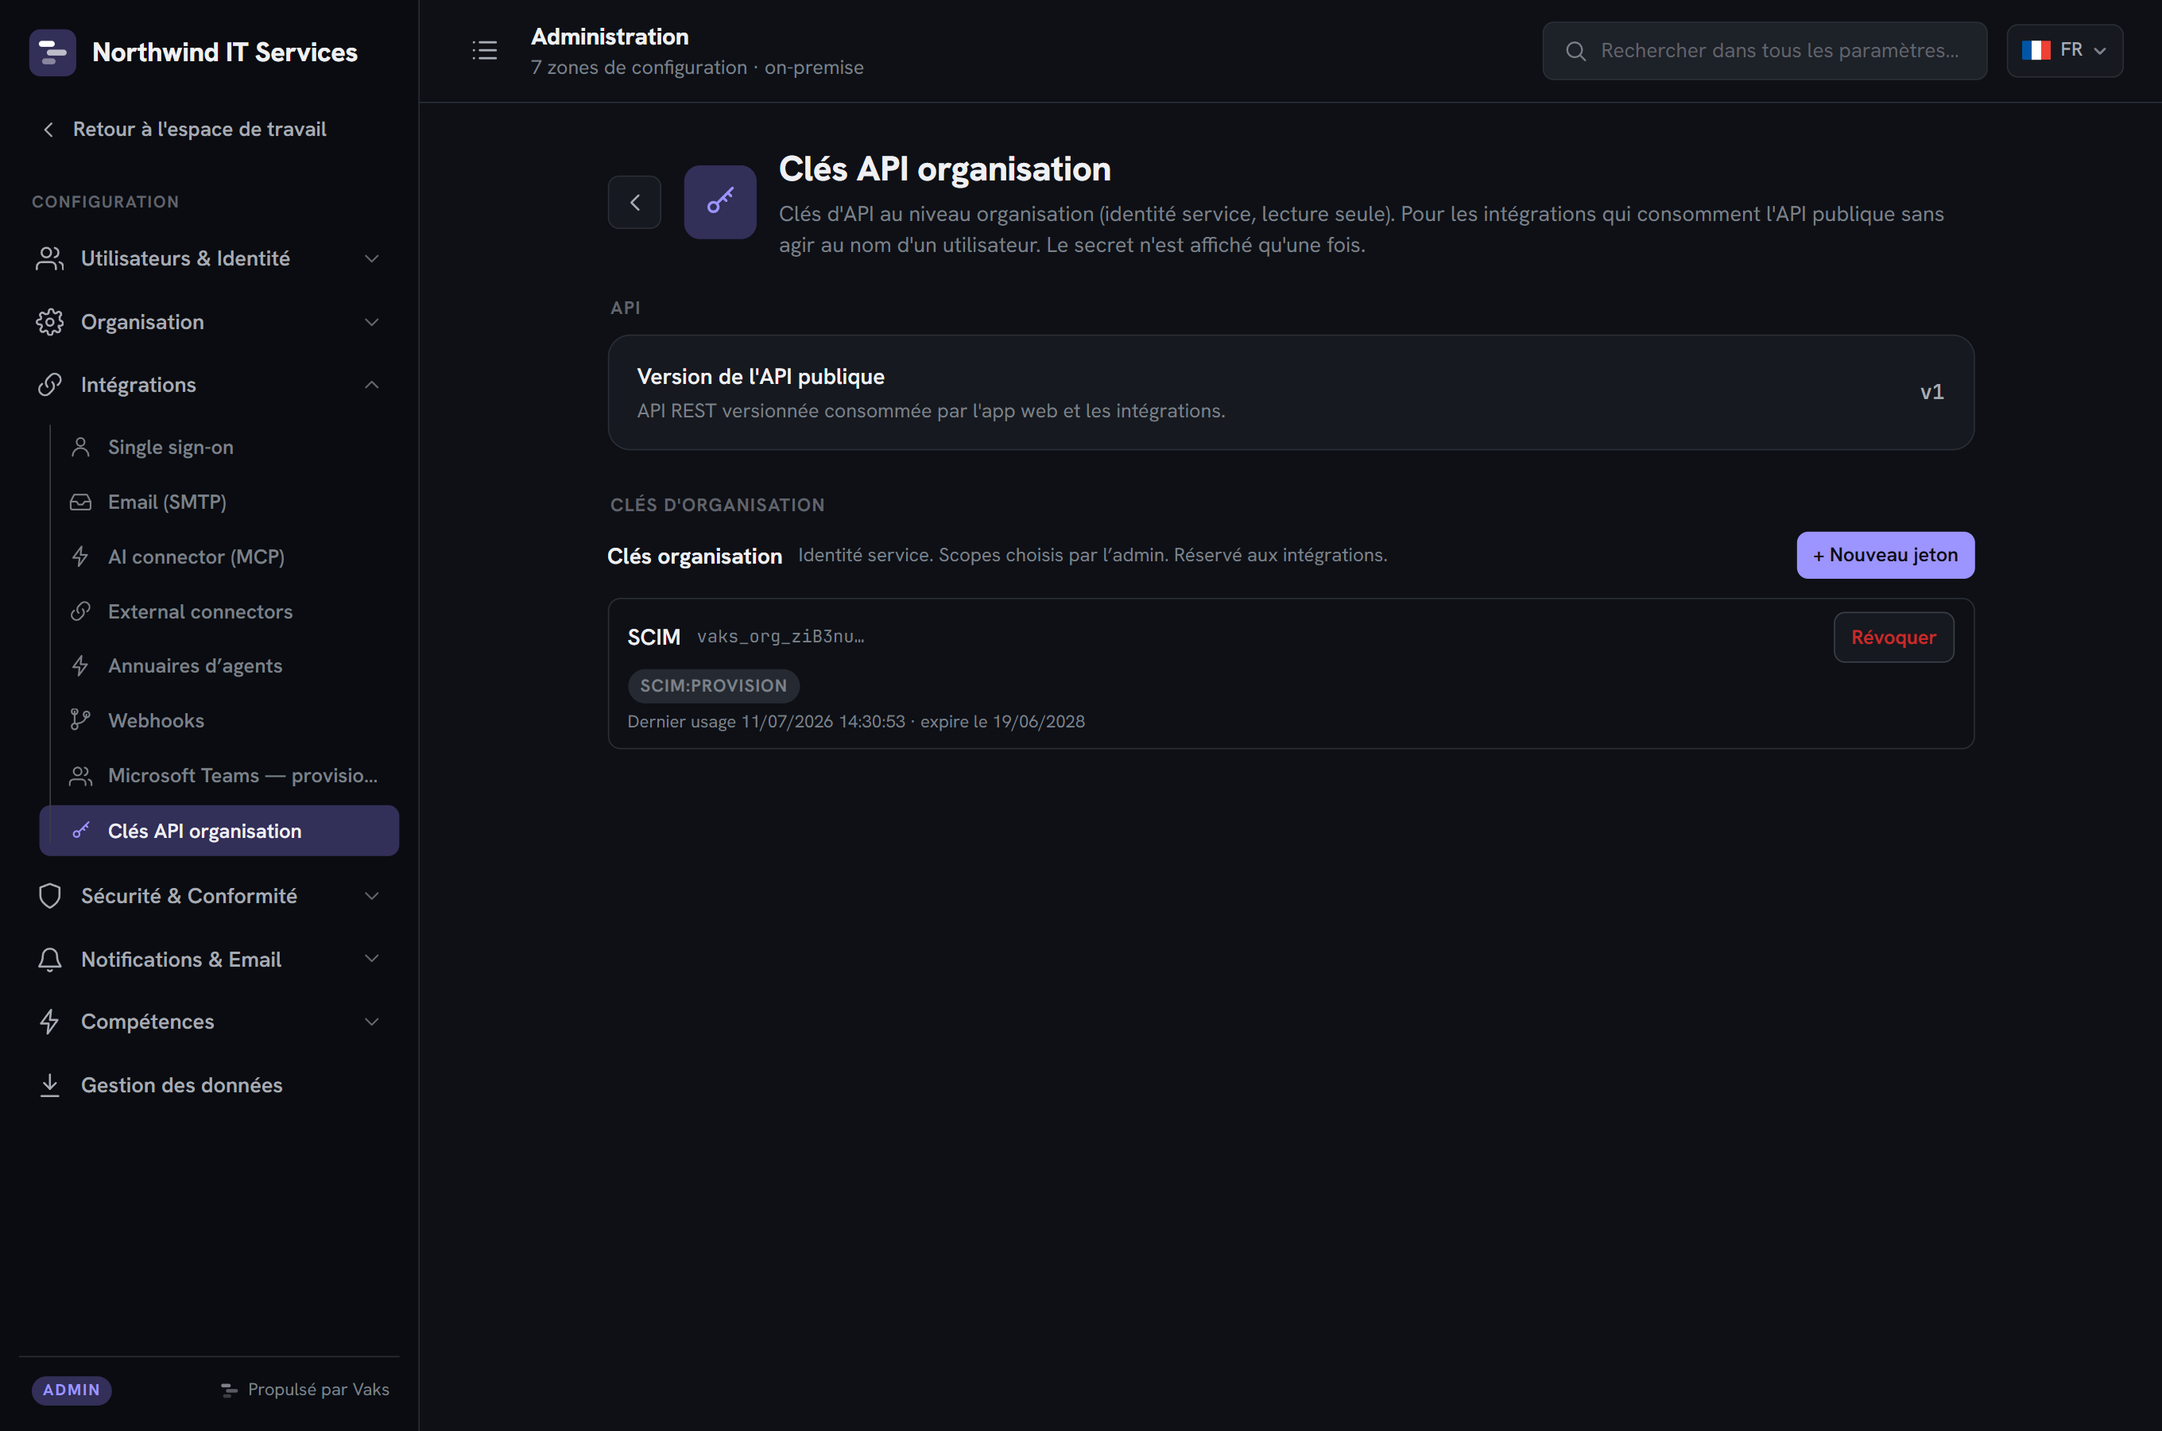Click the Intégrations section label
The image size is (2162, 1431).
tap(138, 385)
